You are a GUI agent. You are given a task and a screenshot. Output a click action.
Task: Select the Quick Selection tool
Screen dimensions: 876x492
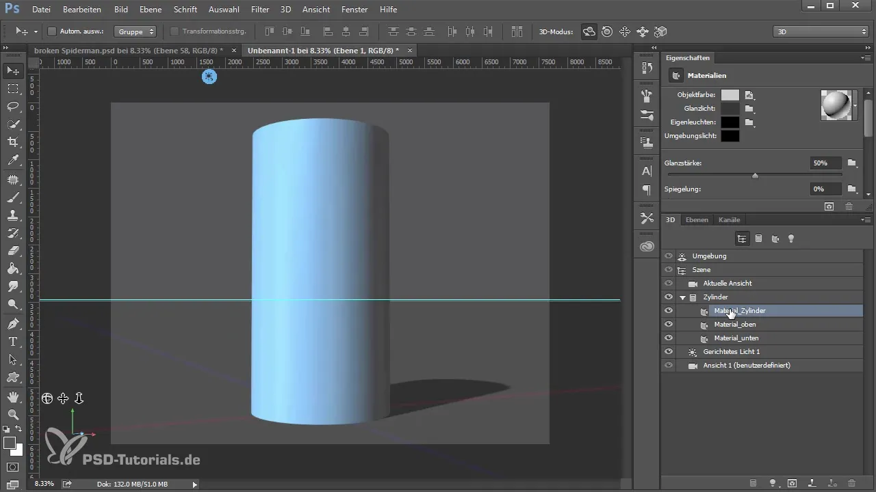tap(12, 124)
